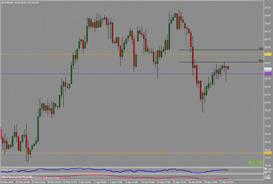The height and width of the screenshot is (184, 273).
Task: Click the 31 Mar 17:00 time label
Action: point(69,182)
